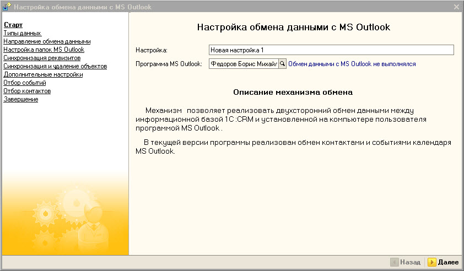Click the Программа MS Outlook user field
The image size is (464, 271).
pyautogui.click(x=243, y=64)
